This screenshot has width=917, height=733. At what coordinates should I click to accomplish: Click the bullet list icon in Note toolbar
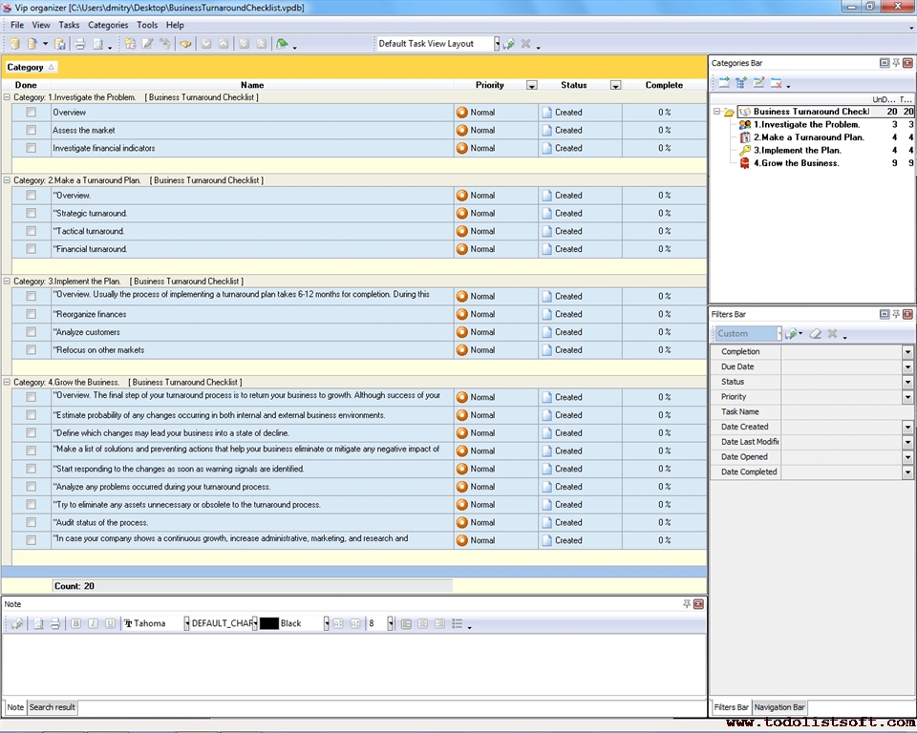[458, 623]
